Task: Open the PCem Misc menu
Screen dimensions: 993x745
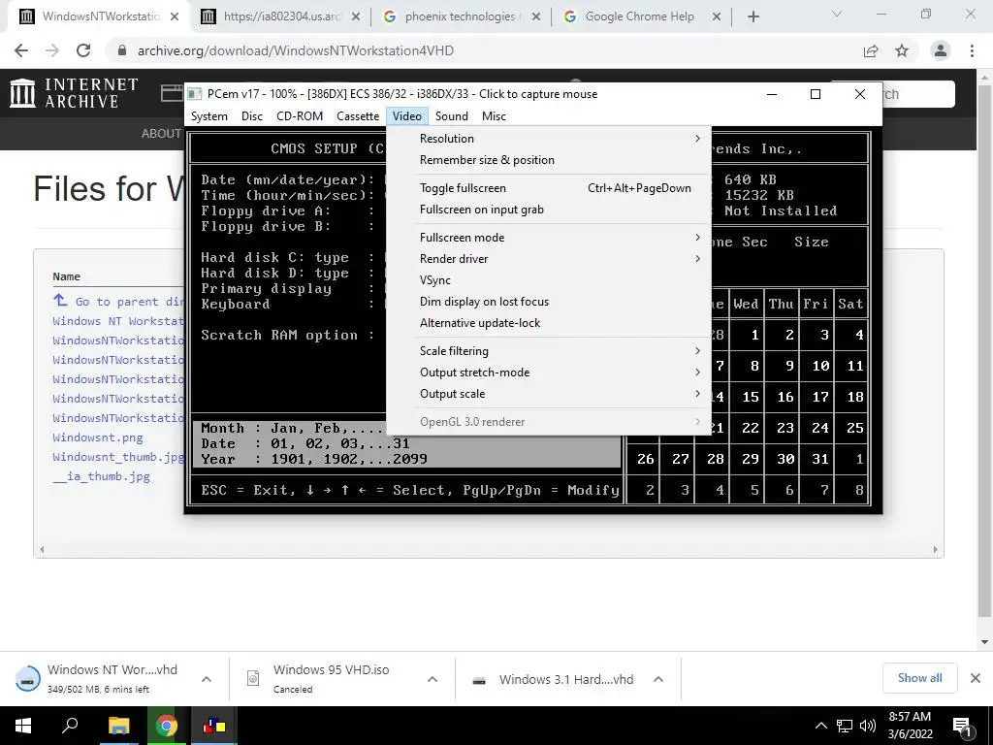Action: pyautogui.click(x=494, y=116)
